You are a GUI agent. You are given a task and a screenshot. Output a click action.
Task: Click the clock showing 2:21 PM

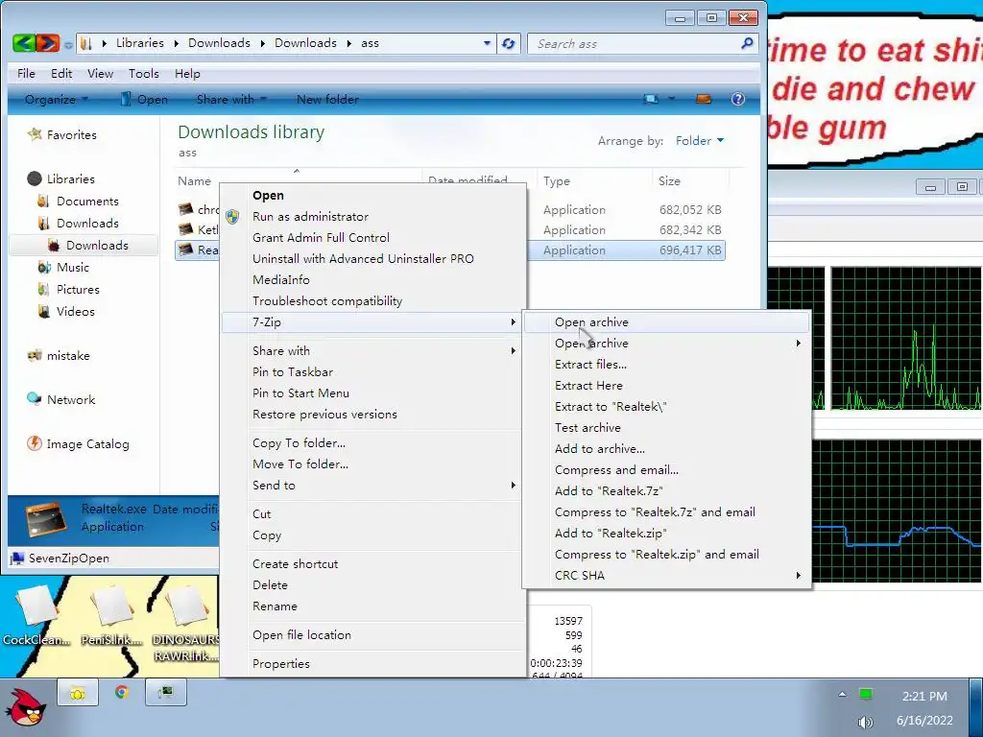tap(924, 697)
